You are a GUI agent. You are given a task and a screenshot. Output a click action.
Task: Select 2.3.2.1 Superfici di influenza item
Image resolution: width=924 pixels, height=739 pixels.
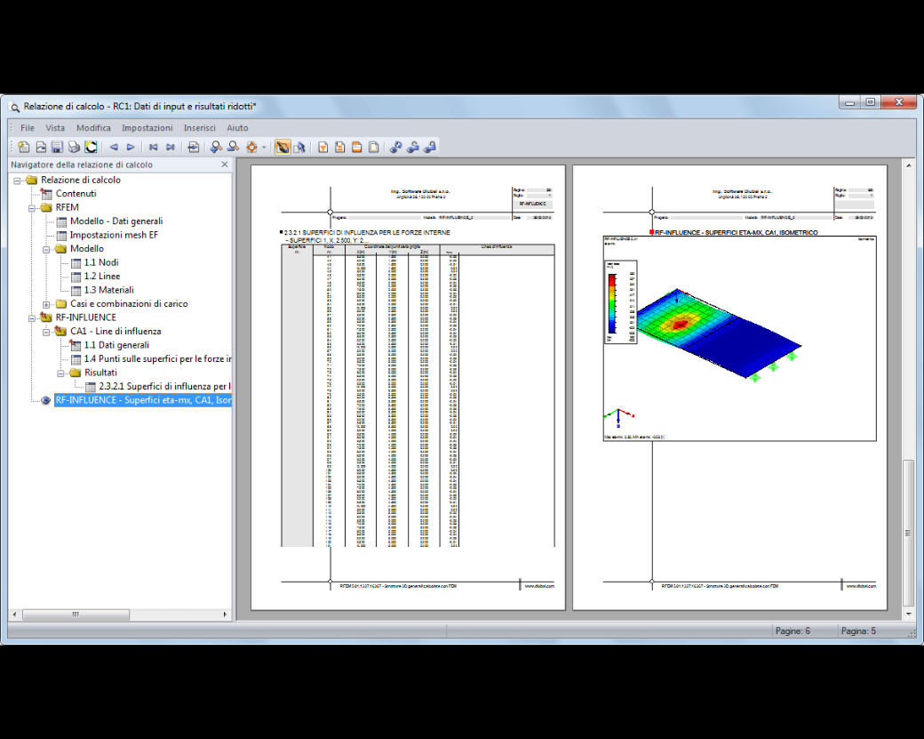[165, 386]
